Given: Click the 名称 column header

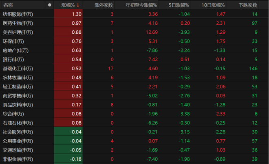Looking at the screenshot, I should [8, 5].
